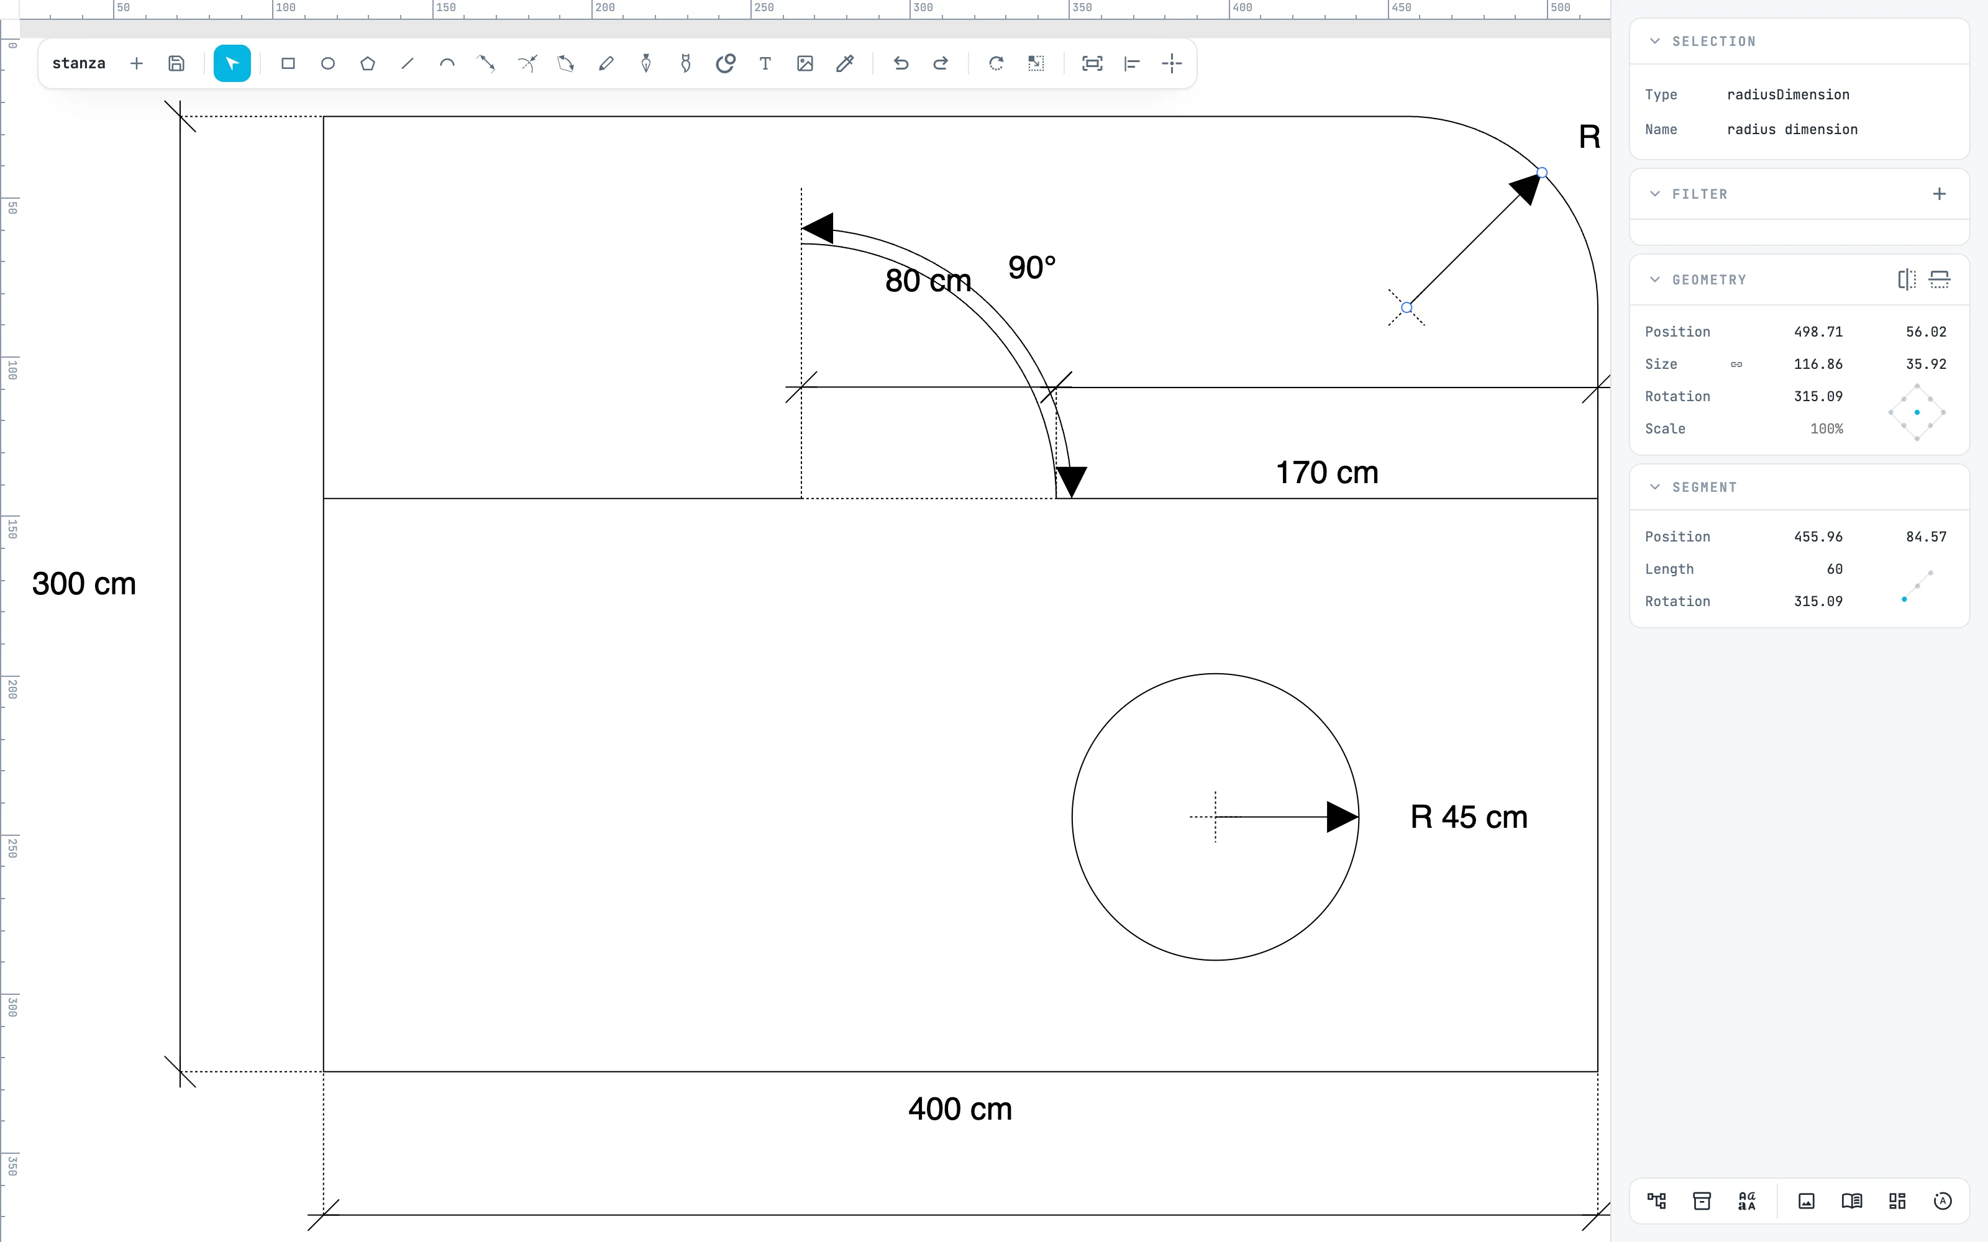
Task: Select the Eyedropper tool
Action: [x=844, y=63]
